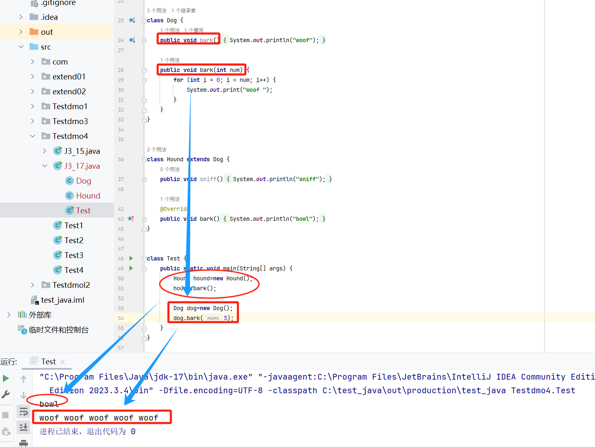Collapse the main method fold on line 49
The width and height of the screenshot is (595, 447).
pos(144,269)
